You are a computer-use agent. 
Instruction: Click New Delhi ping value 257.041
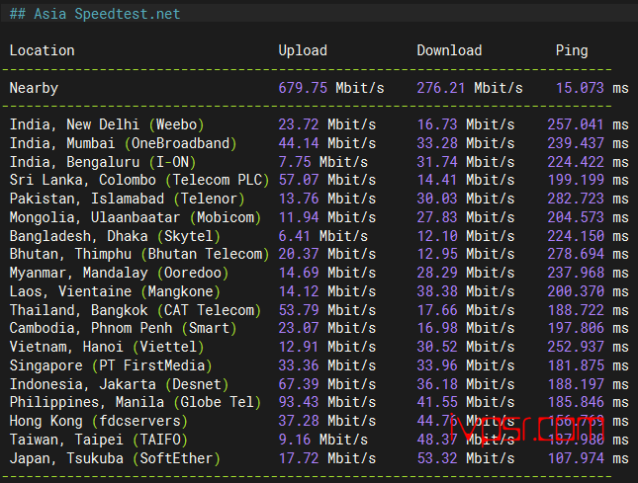coord(576,124)
